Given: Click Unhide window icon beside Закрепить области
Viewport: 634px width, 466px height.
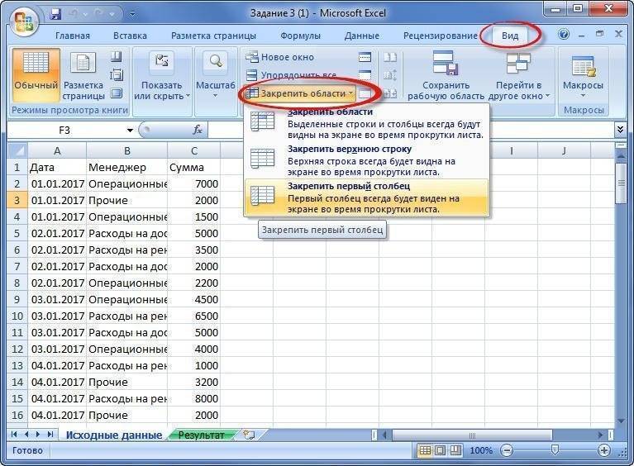Looking at the screenshot, I should [x=365, y=93].
